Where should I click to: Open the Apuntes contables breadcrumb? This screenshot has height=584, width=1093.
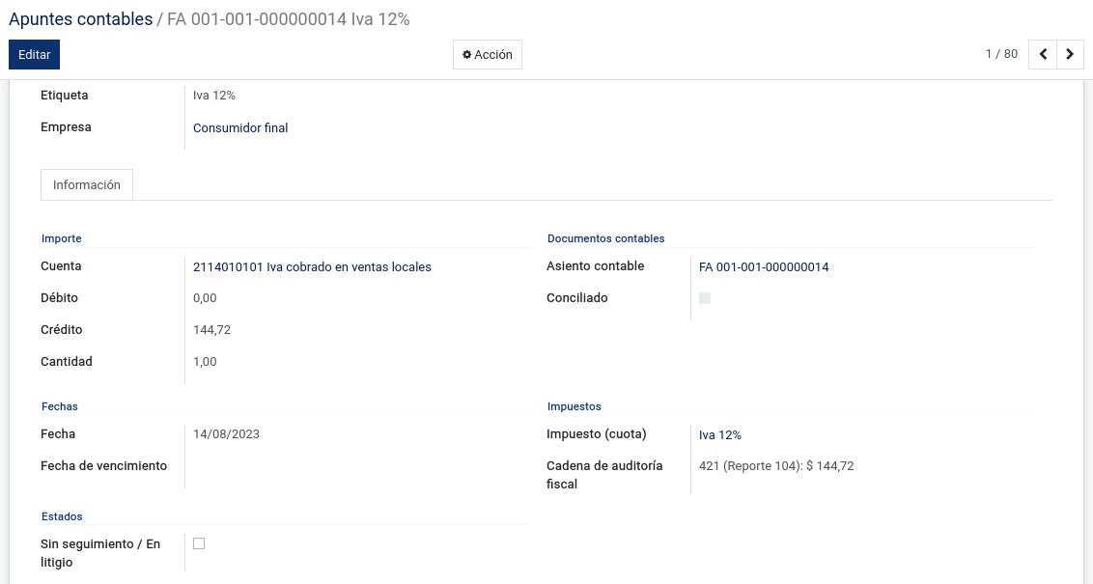pos(81,18)
